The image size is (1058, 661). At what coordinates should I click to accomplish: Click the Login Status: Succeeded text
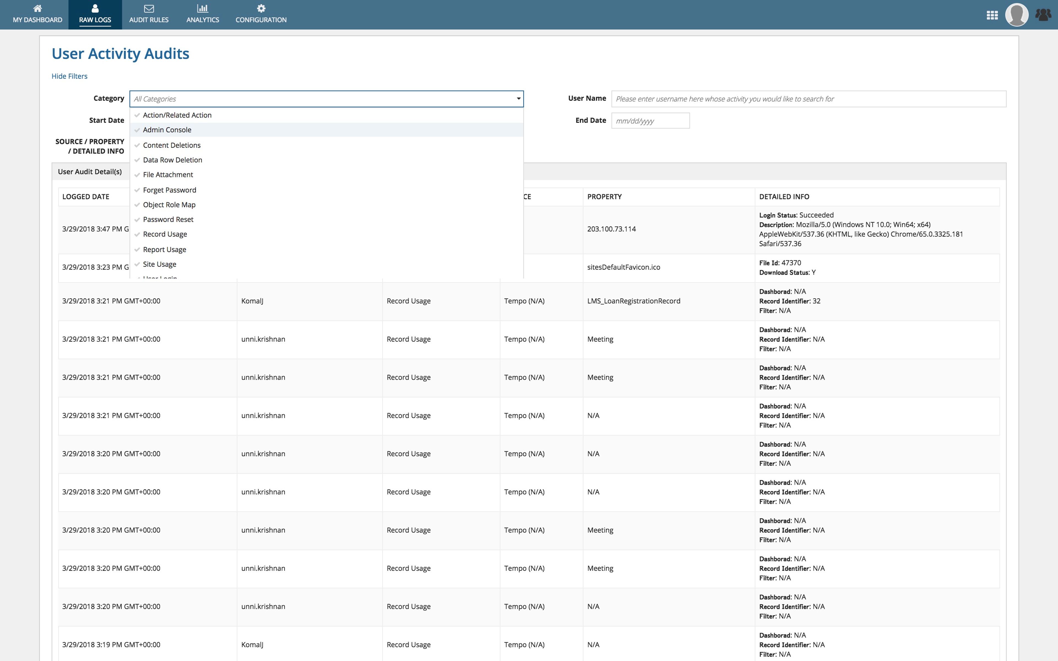pyautogui.click(x=796, y=215)
